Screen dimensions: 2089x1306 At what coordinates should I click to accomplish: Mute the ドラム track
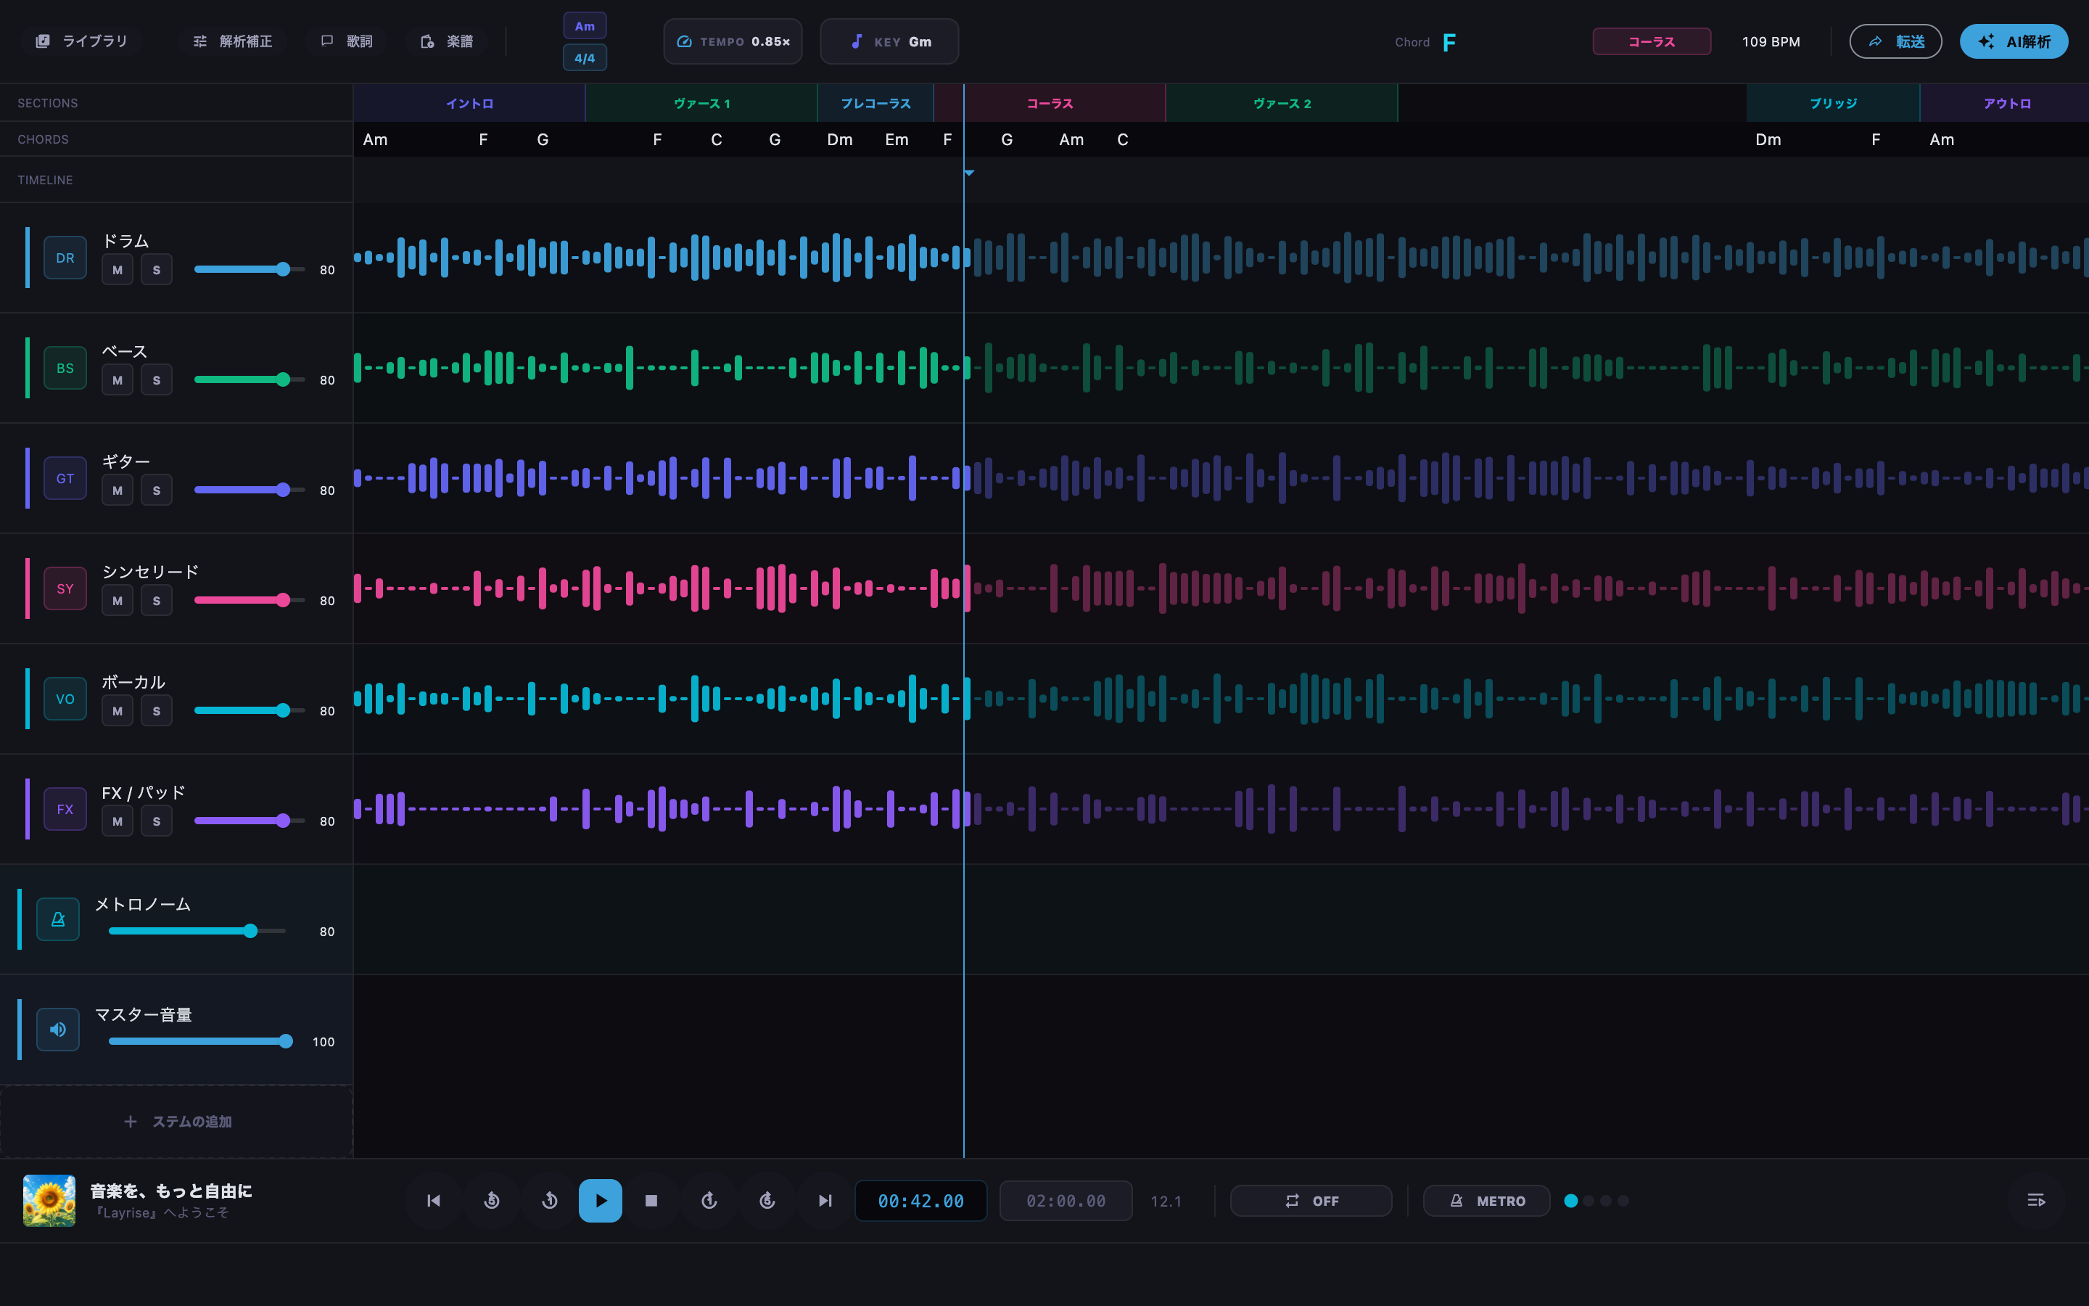coord(118,269)
